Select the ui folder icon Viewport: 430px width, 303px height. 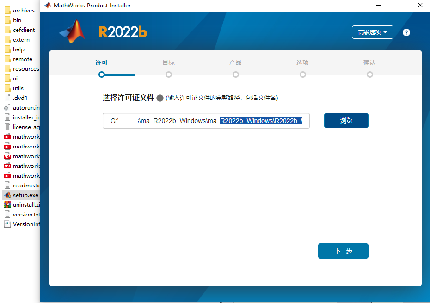point(7,79)
